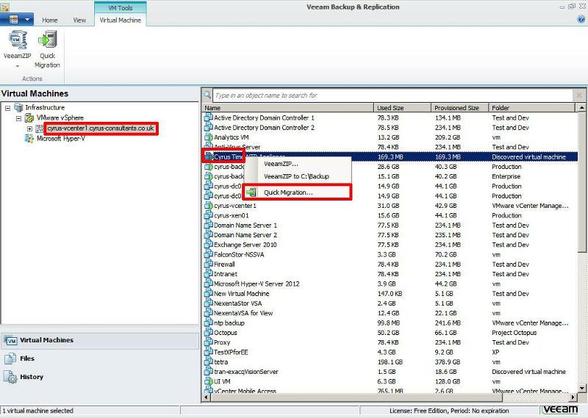Screen dimensions: 588x418
Task: Select Active Directory Domain Controller 2 row
Action: pyautogui.click(x=390, y=128)
